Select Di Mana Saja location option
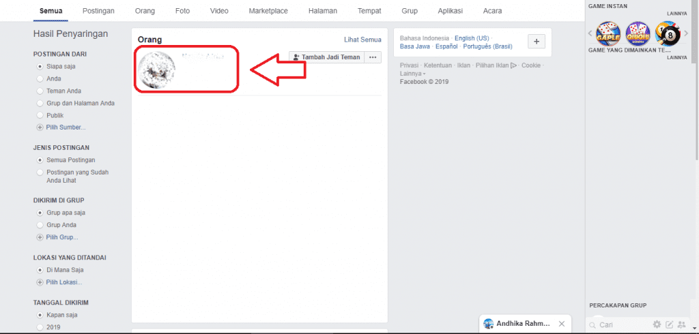This screenshot has height=334, width=699. click(x=40, y=270)
